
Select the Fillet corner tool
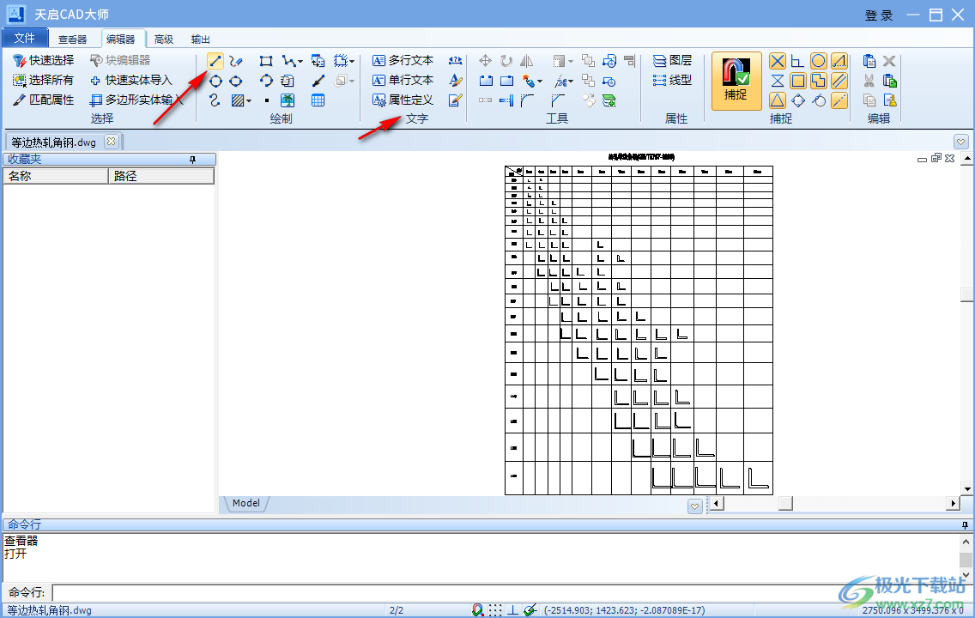pos(527,100)
